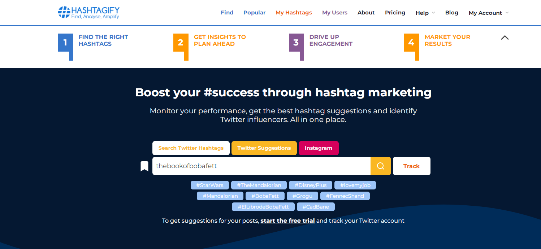
Task: Select the Twitter Suggestions tab
Action: click(264, 148)
